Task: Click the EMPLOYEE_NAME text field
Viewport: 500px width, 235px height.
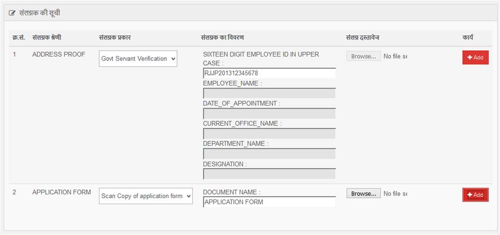Action: [269, 93]
